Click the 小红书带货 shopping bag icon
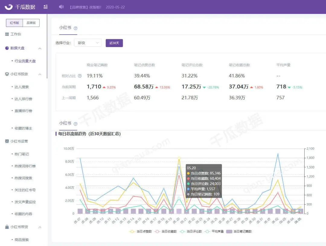 click(7, 227)
